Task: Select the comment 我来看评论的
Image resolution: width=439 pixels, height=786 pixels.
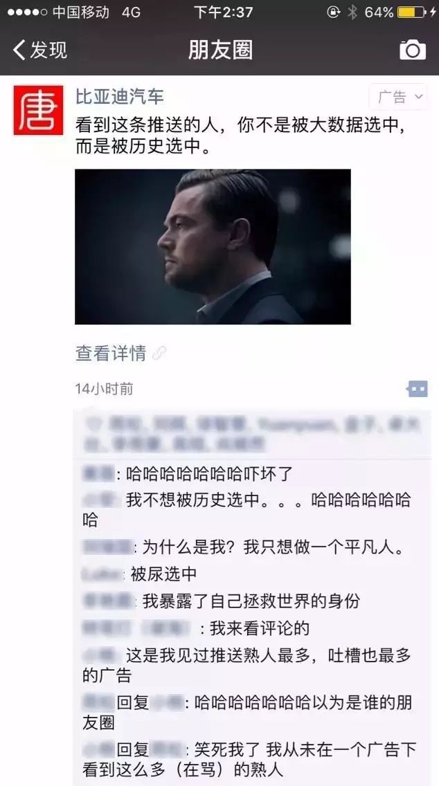Action: [260, 628]
